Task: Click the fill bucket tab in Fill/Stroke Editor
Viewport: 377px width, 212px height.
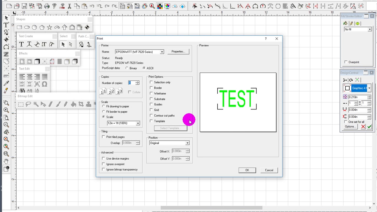Action: pyautogui.click(x=346, y=24)
